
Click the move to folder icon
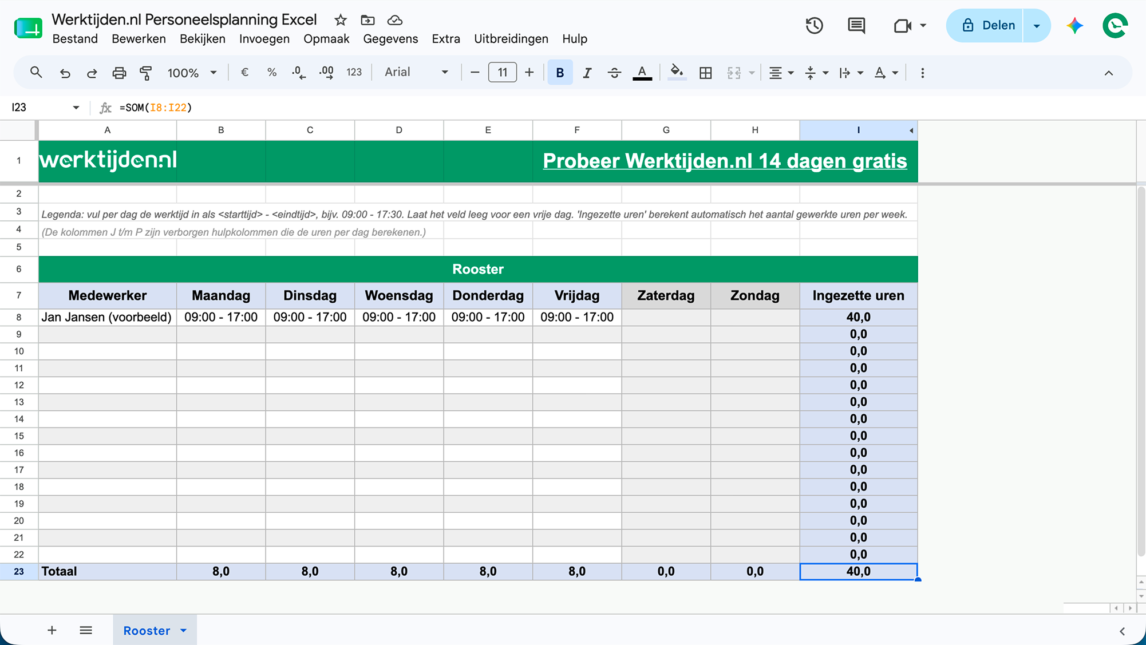pyautogui.click(x=367, y=20)
